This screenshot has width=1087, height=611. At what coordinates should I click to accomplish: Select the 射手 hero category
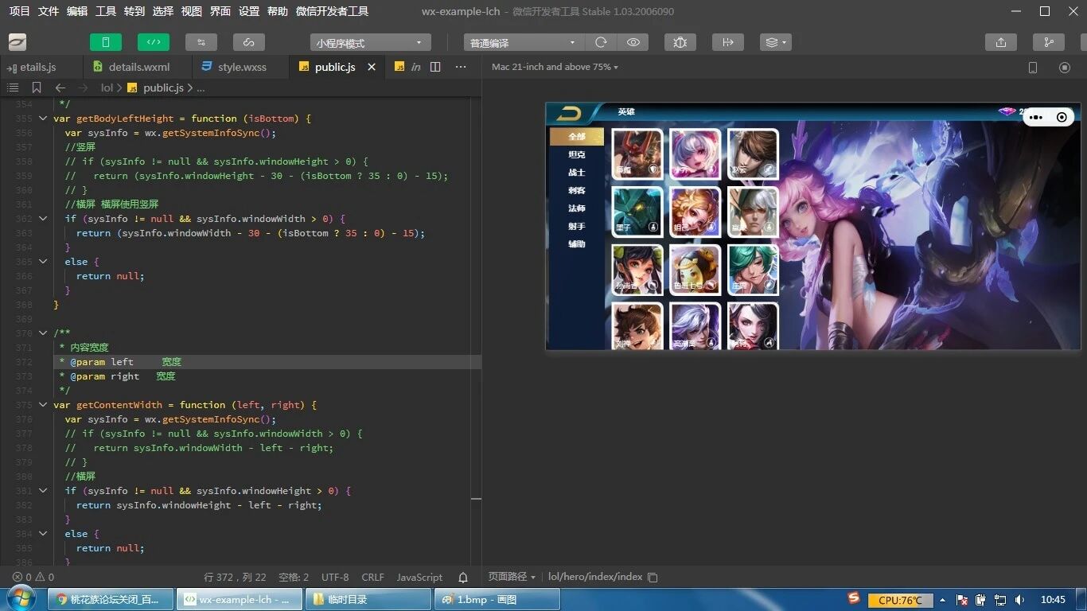coord(577,226)
